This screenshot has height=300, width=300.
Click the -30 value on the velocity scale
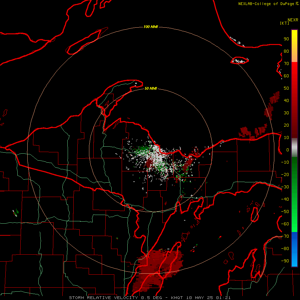coord(285,187)
